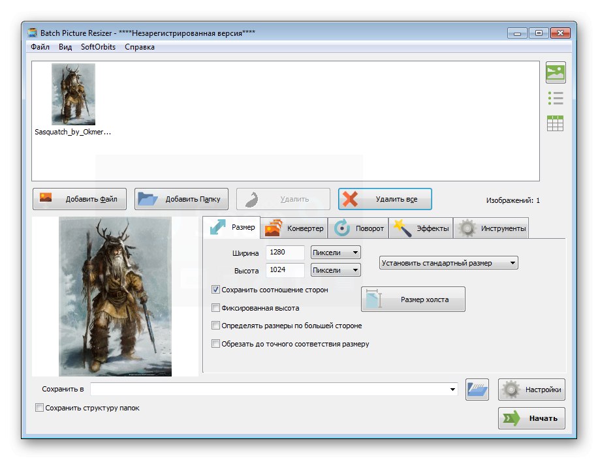Click the large image preview
Viewport: 598px width, 460px height.
tap(115, 296)
